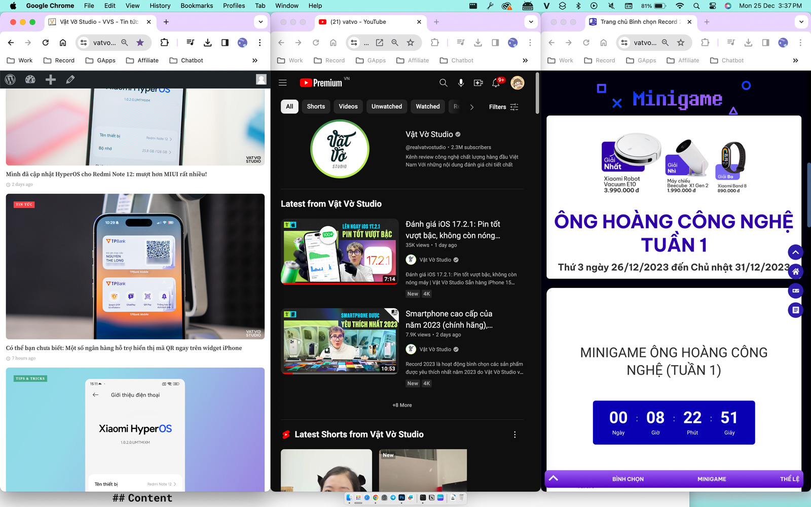Open YouTube hamburger guide menu
Screen dimensions: 811x507
pyautogui.click(x=283, y=83)
